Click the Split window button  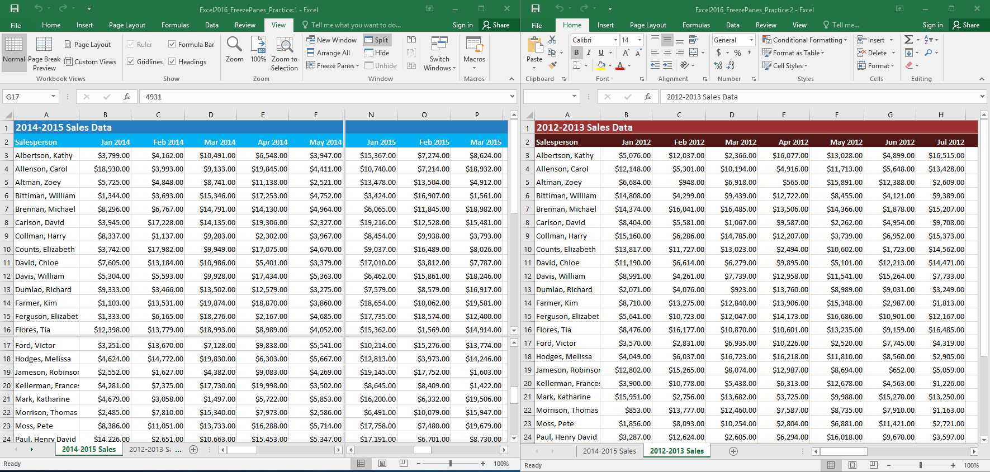coord(376,40)
